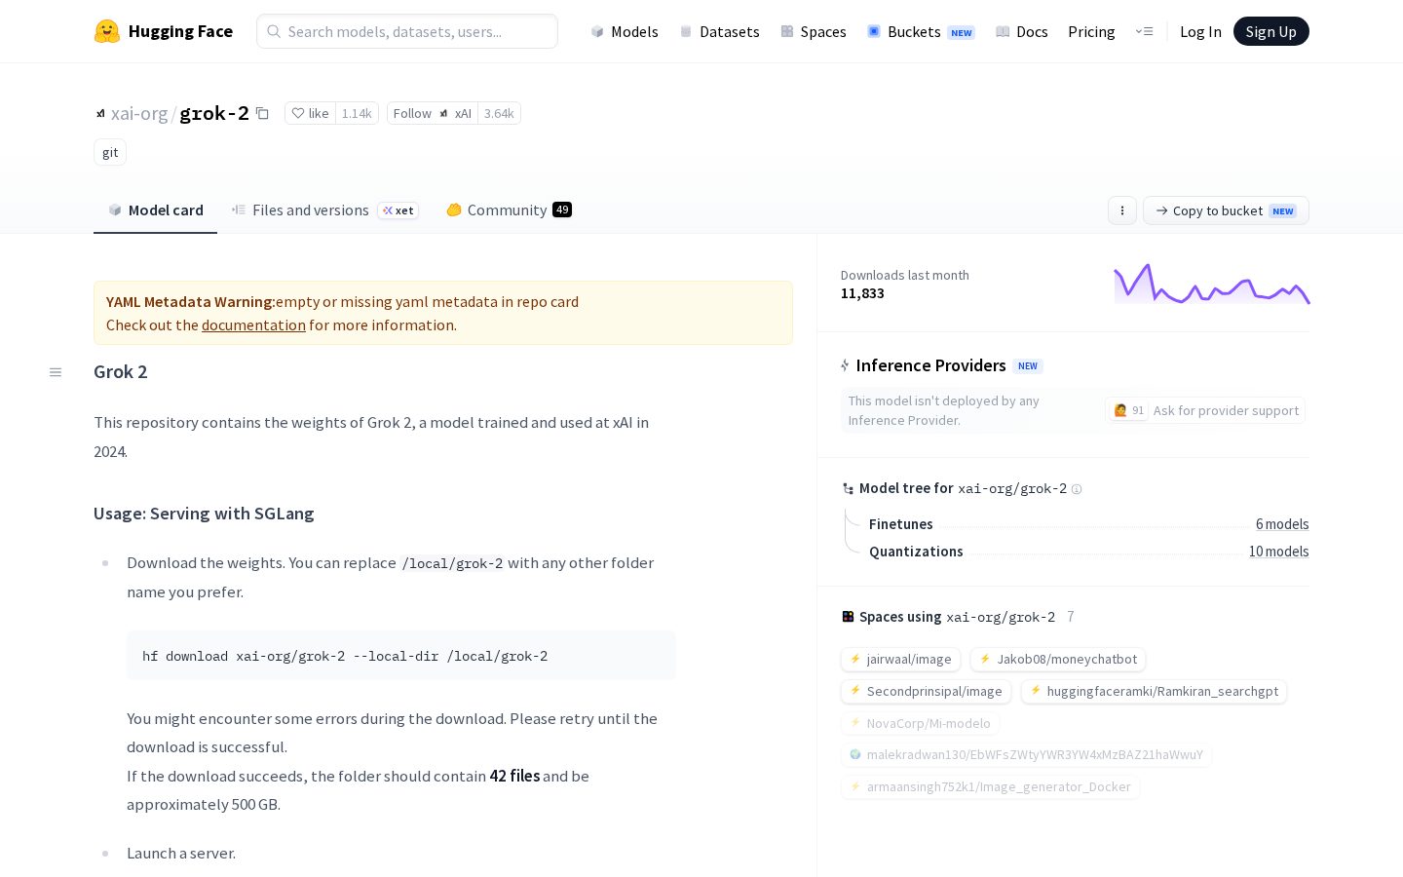Switch to the Community tab
Viewport: 1403px width, 877px height.
(509, 210)
